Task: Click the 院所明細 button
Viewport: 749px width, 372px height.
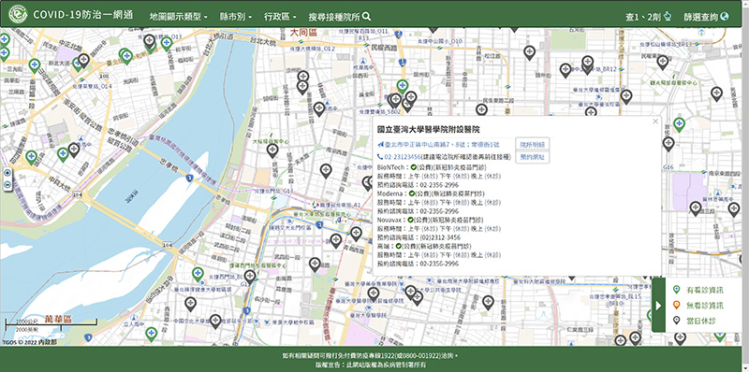Action: click(x=532, y=144)
